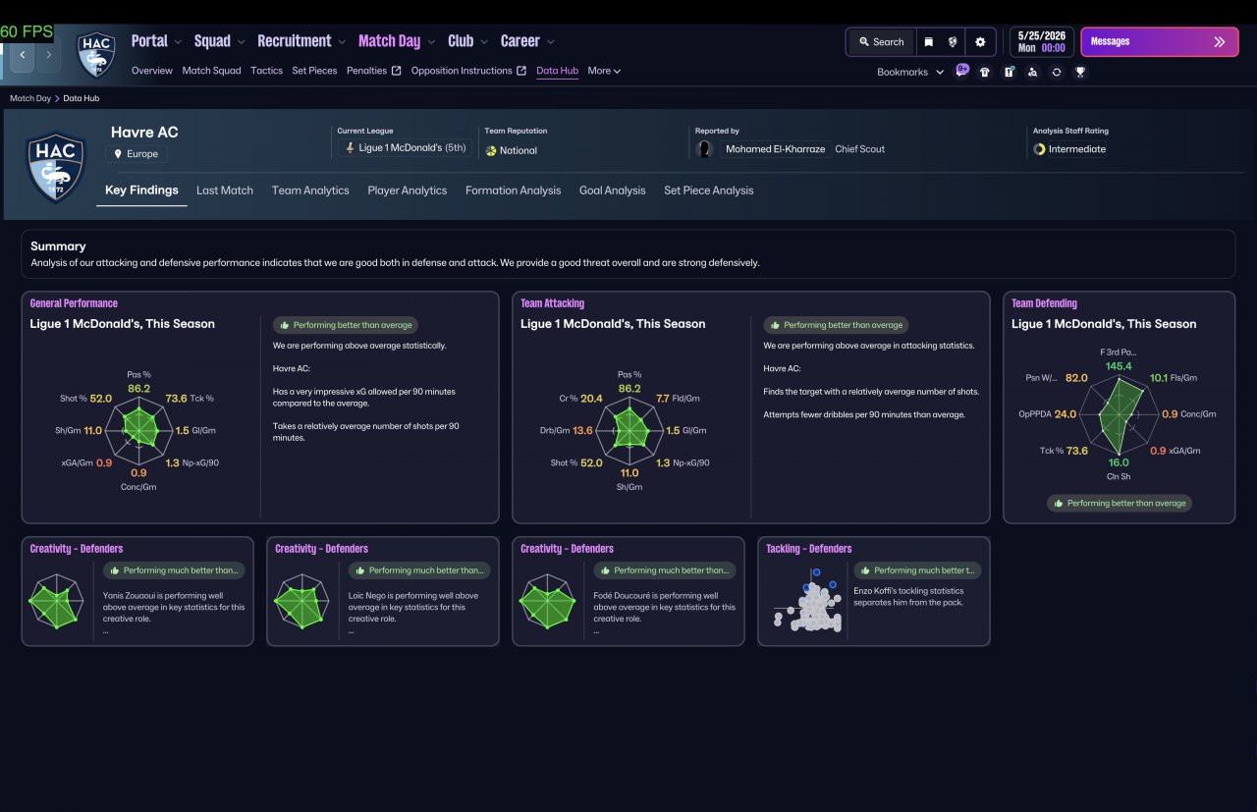Image resolution: width=1257 pixels, height=812 pixels.
Task: Switch to the Set Piece Analysis tab
Action: point(709,190)
